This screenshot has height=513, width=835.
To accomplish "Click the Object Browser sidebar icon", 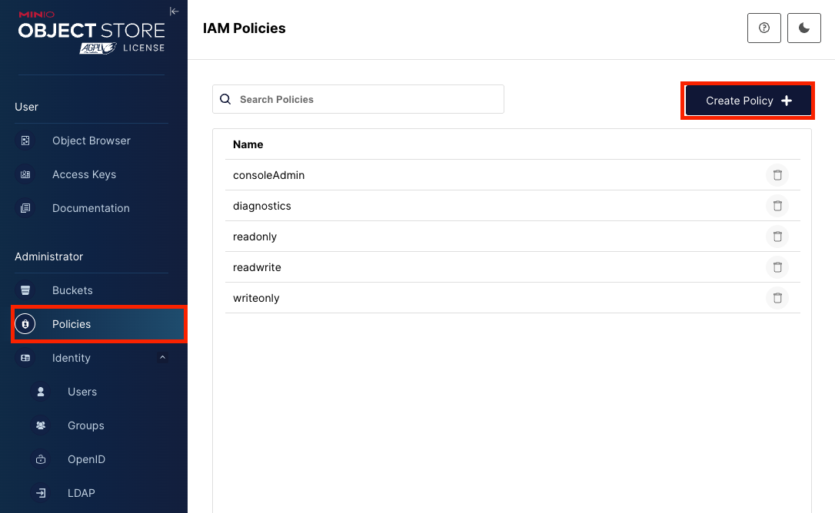I will click(x=25, y=141).
